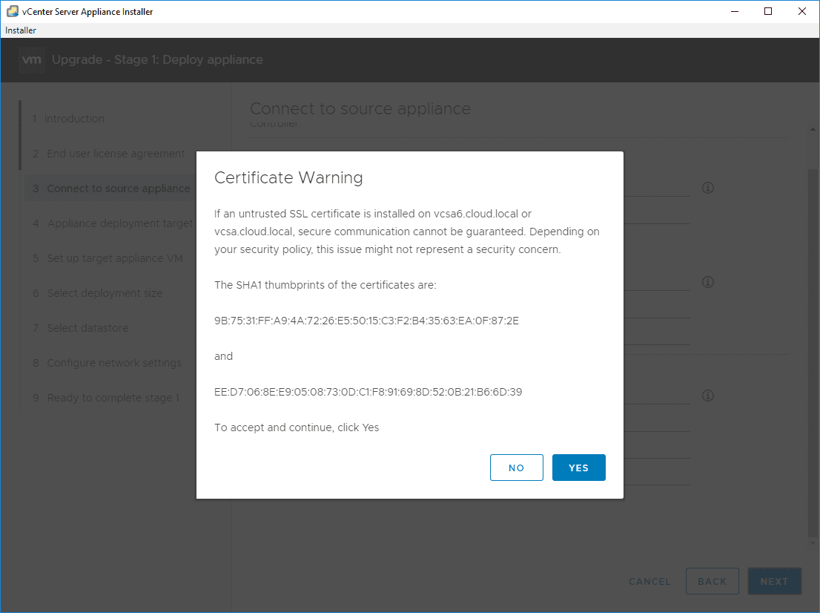The height and width of the screenshot is (613, 820).
Task: Reject the certificate warning with NO
Action: 516,468
